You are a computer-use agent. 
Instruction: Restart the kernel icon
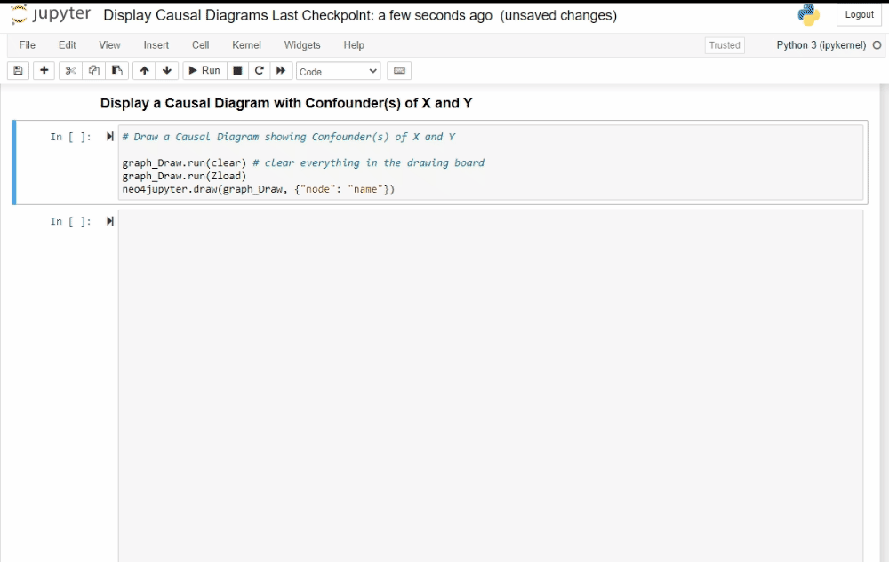[x=260, y=71]
